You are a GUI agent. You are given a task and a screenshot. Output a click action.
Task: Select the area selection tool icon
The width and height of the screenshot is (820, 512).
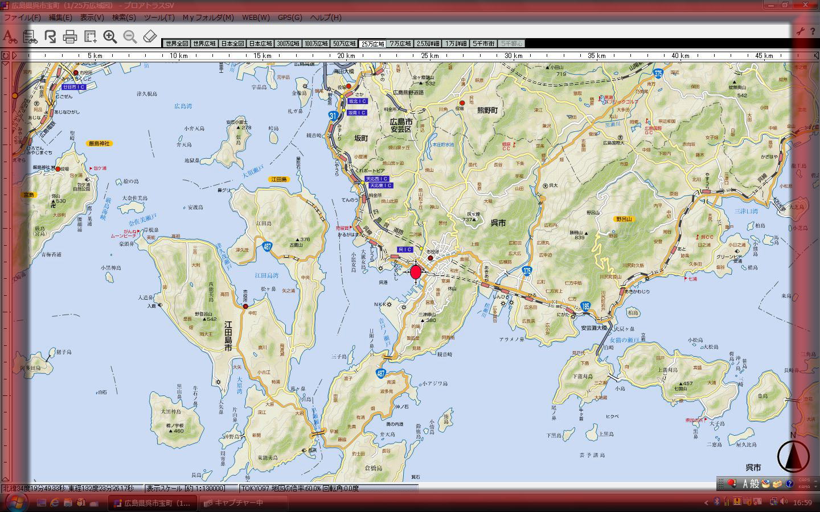click(90, 37)
